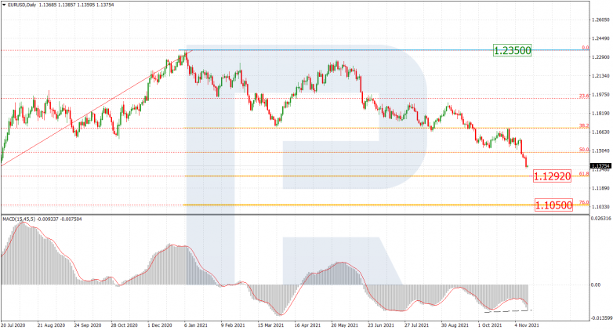This screenshot has height=330, width=613.
Task: Click price axis value 1.26050
Action: (x=601, y=20)
